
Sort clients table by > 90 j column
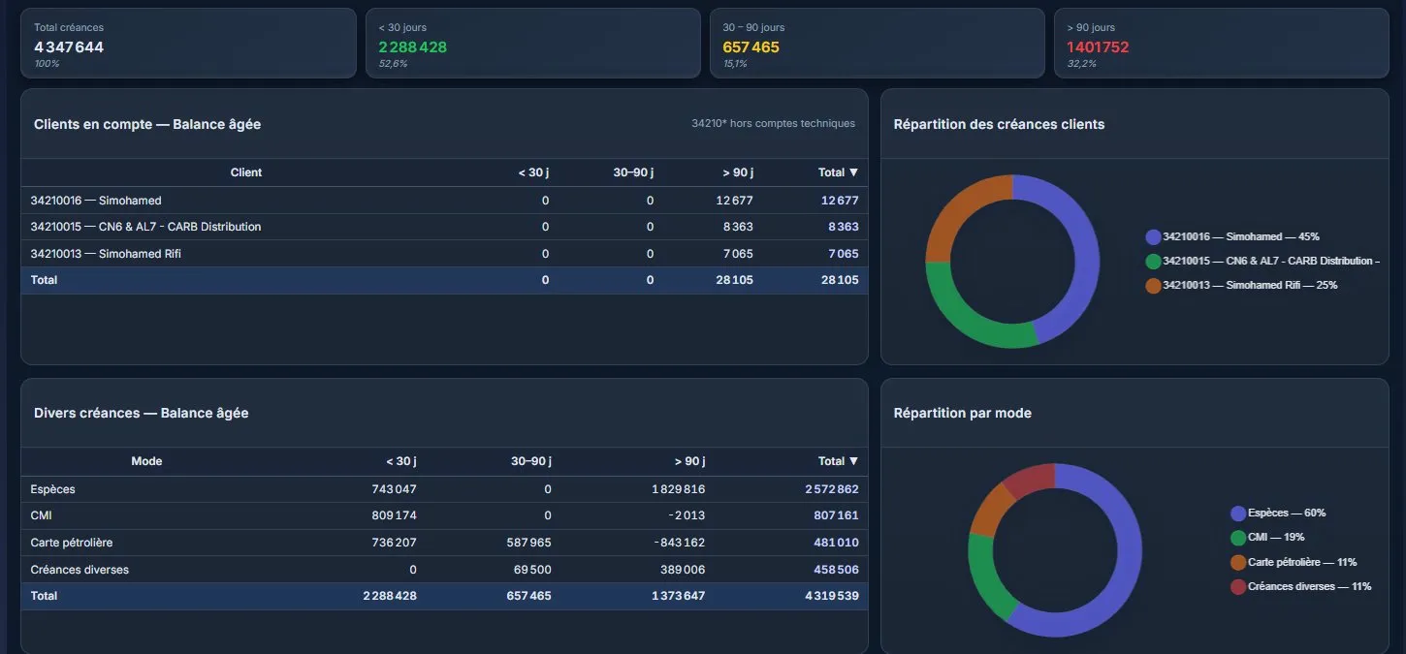(738, 172)
